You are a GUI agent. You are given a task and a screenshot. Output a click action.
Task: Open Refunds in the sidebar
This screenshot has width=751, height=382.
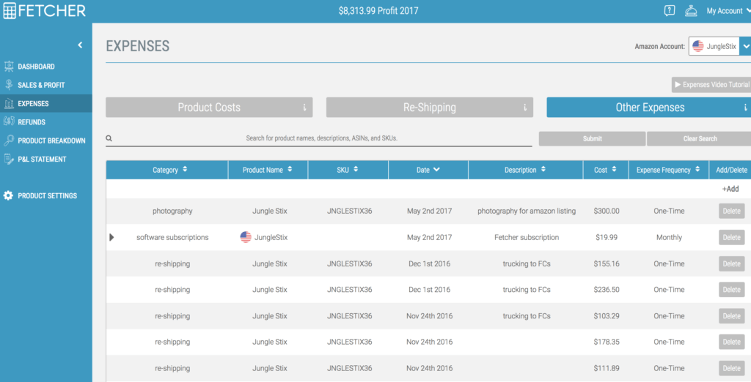[32, 122]
